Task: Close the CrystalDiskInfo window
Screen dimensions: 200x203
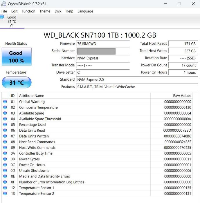Action: (193, 3)
